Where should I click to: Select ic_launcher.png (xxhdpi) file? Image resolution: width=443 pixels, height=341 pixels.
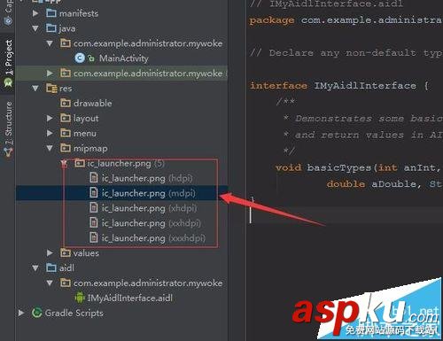(151, 223)
